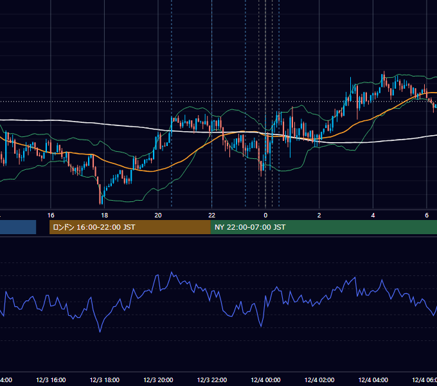
Task: Click the "12/3 16:00" date label
Action: click(x=51, y=380)
